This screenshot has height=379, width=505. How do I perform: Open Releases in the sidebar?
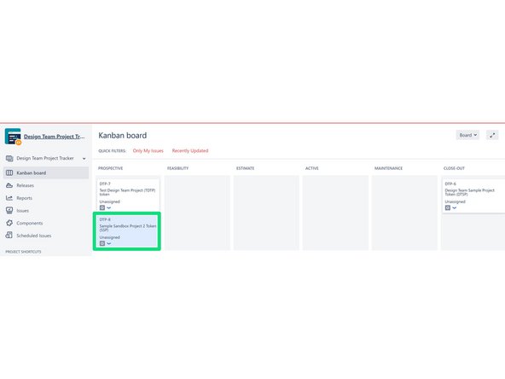[x=25, y=185]
